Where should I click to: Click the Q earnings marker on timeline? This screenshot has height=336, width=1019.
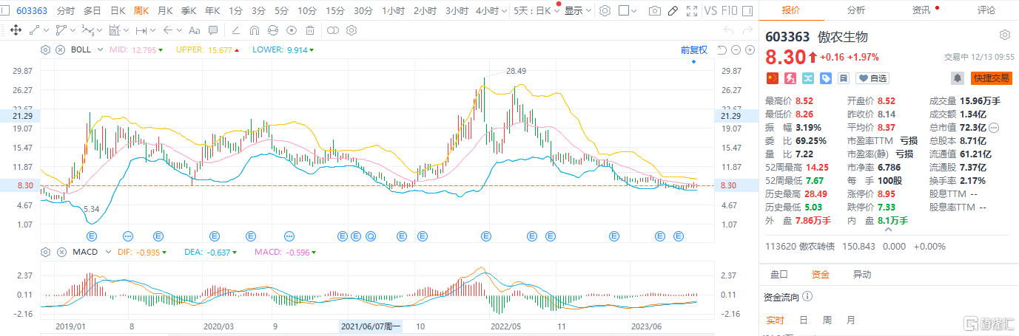coord(370,236)
